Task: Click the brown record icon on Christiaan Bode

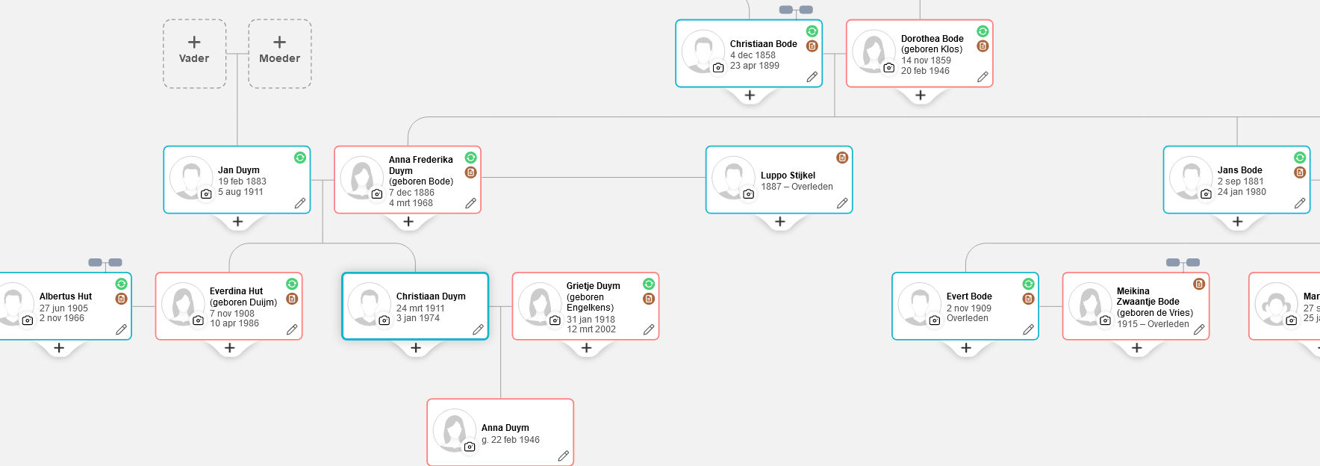Action: point(812,46)
